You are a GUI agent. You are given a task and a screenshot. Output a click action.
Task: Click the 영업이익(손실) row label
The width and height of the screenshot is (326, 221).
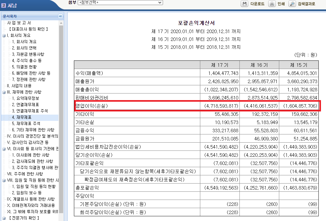pyautogui.click(x=92, y=106)
